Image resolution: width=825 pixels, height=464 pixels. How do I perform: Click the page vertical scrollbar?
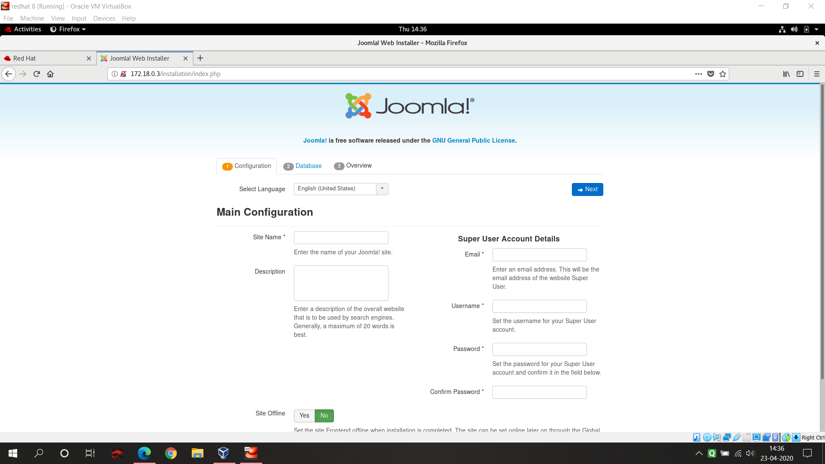click(x=822, y=232)
